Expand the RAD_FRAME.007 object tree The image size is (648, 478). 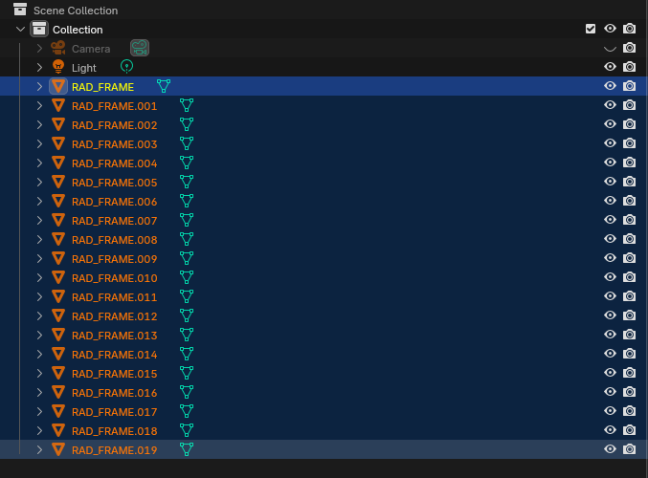(x=39, y=220)
